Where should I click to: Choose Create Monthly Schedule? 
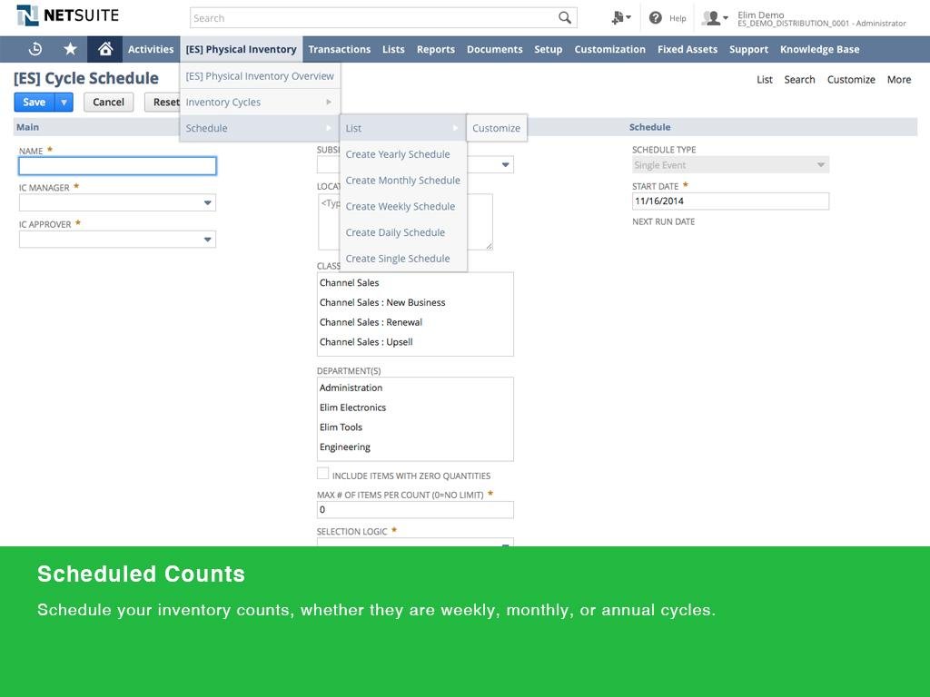(x=402, y=181)
